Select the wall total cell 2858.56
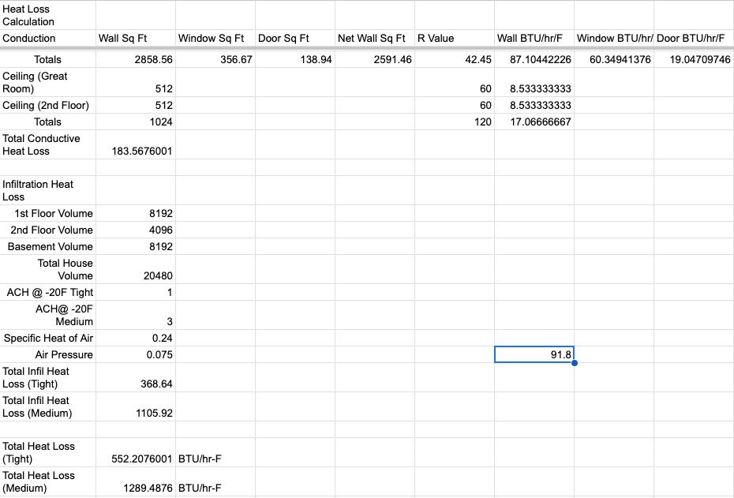 [136, 59]
